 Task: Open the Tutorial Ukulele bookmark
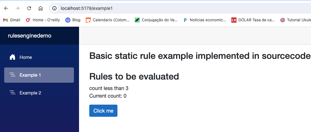pyautogui.click(x=295, y=20)
